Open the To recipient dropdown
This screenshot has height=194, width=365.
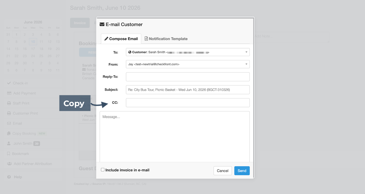188,52
